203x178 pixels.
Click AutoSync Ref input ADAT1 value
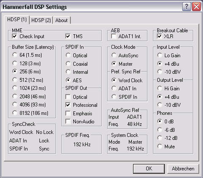(134, 117)
